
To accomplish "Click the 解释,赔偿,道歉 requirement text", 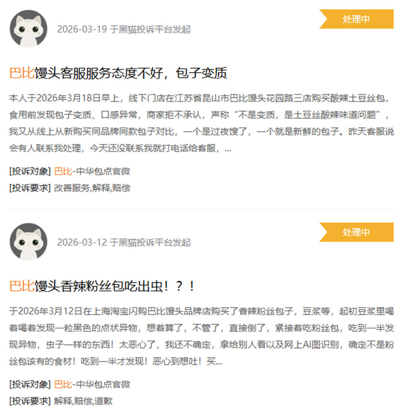I will coord(83,401).
